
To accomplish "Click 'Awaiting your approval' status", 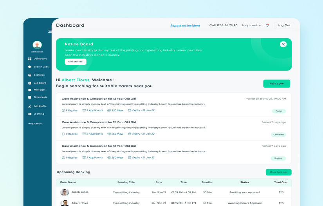I will [245, 192].
